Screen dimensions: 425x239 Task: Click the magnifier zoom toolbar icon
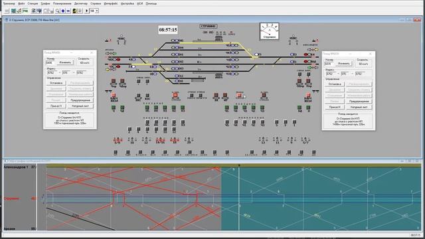(x=58, y=11)
